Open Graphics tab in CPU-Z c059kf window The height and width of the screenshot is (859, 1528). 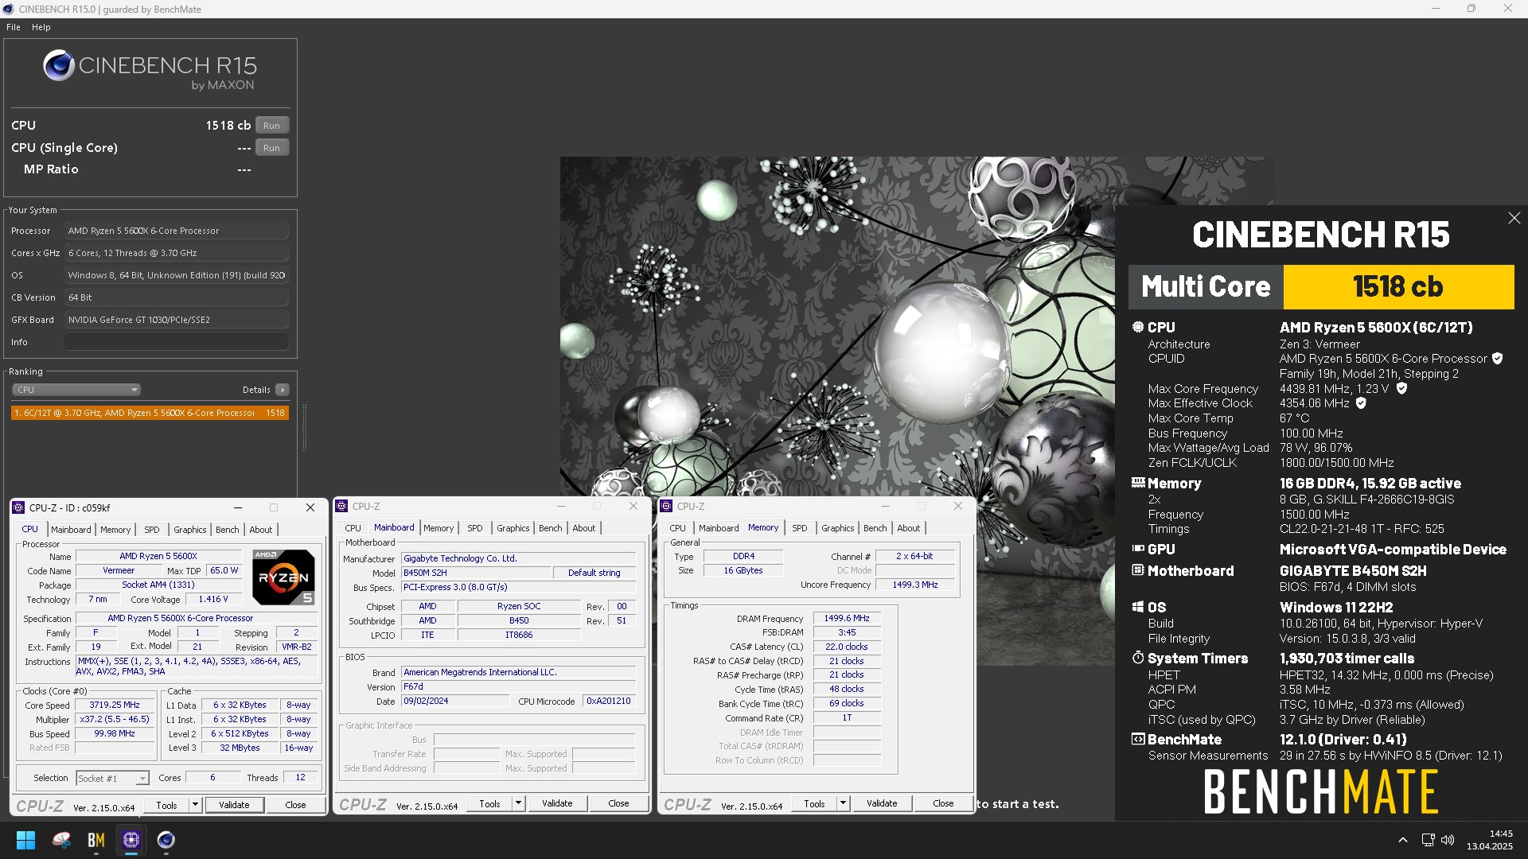coord(190,530)
